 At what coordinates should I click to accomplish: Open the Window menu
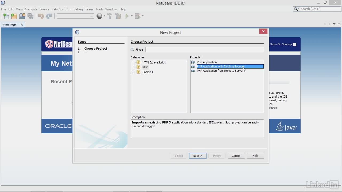pyautogui.click(x=111, y=9)
